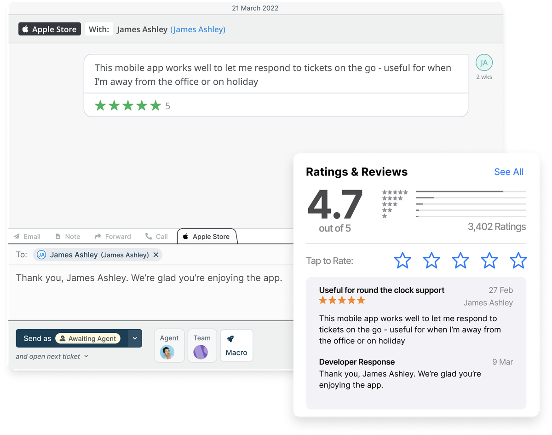Click the 4.7 average rating number
Image resolution: width=552 pixels, height=435 pixels.
(x=335, y=204)
